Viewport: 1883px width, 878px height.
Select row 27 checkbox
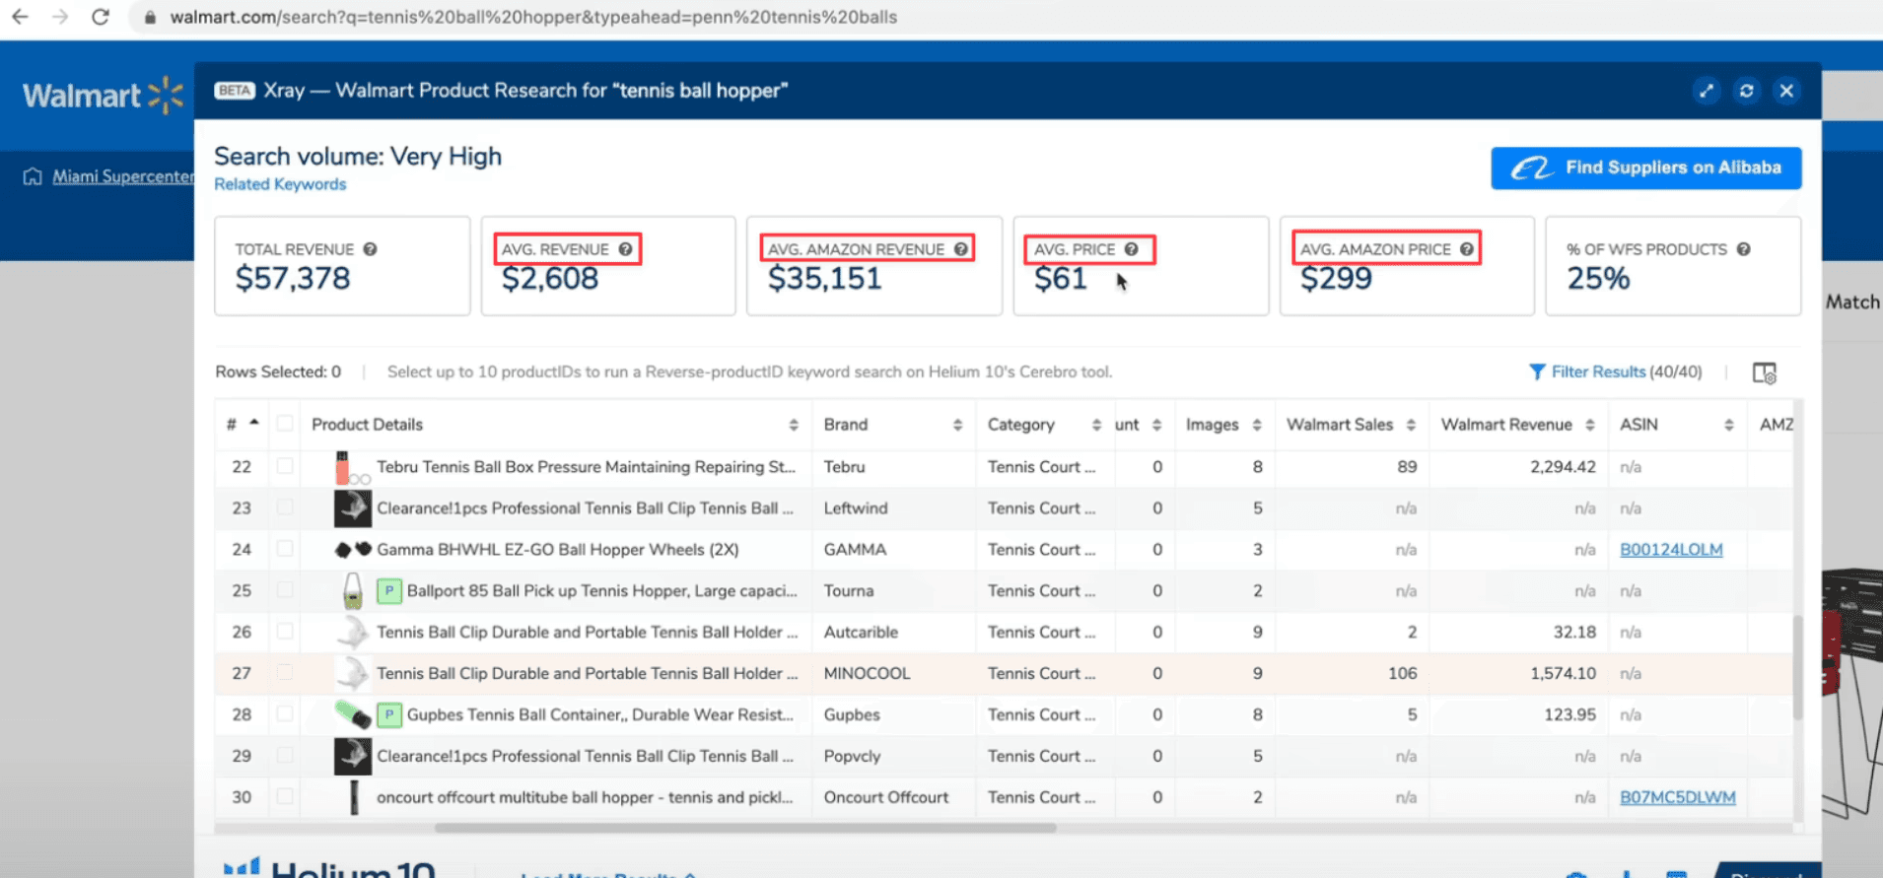point(285,673)
